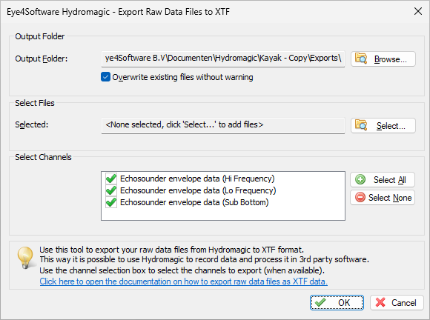Click the light bulb hint icon
Image resolution: width=430 pixels, height=320 pixels.
(x=25, y=258)
